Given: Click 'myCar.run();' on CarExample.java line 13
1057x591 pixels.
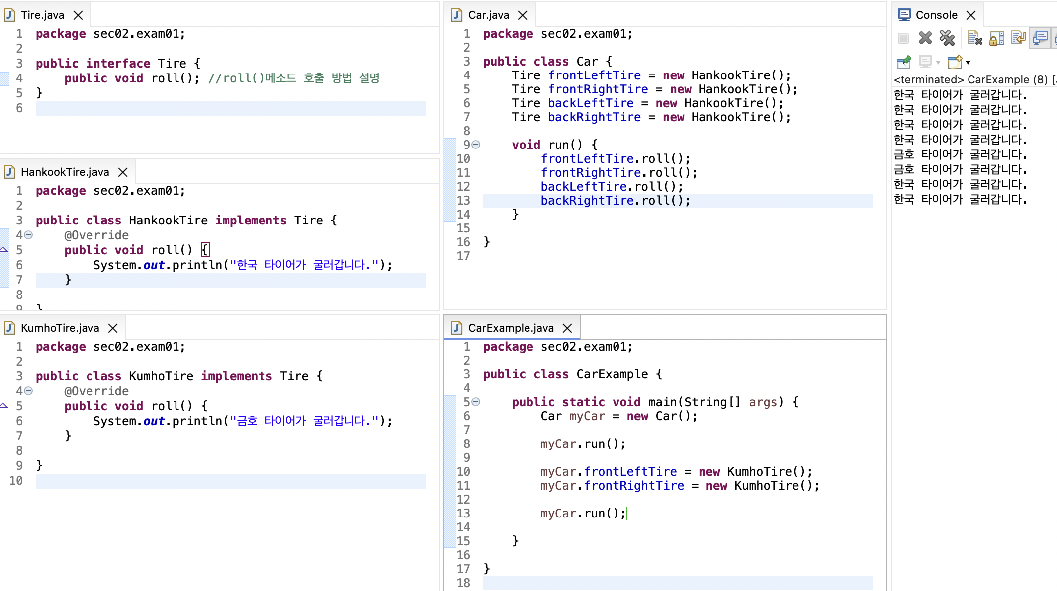Looking at the screenshot, I should point(583,513).
